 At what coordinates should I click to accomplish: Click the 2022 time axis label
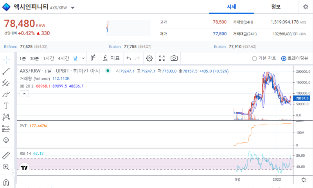pyautogui.click(x=277, y=179)
